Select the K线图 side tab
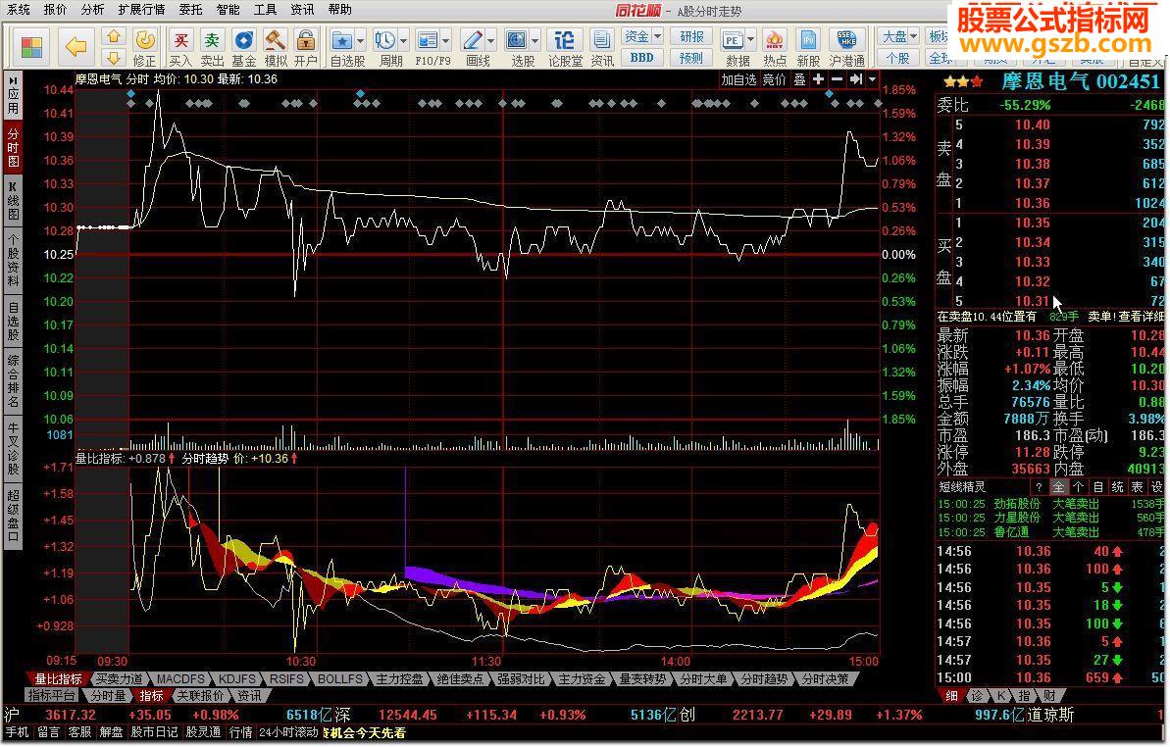Screen dimensions: 1170x747 pos(13,201)
